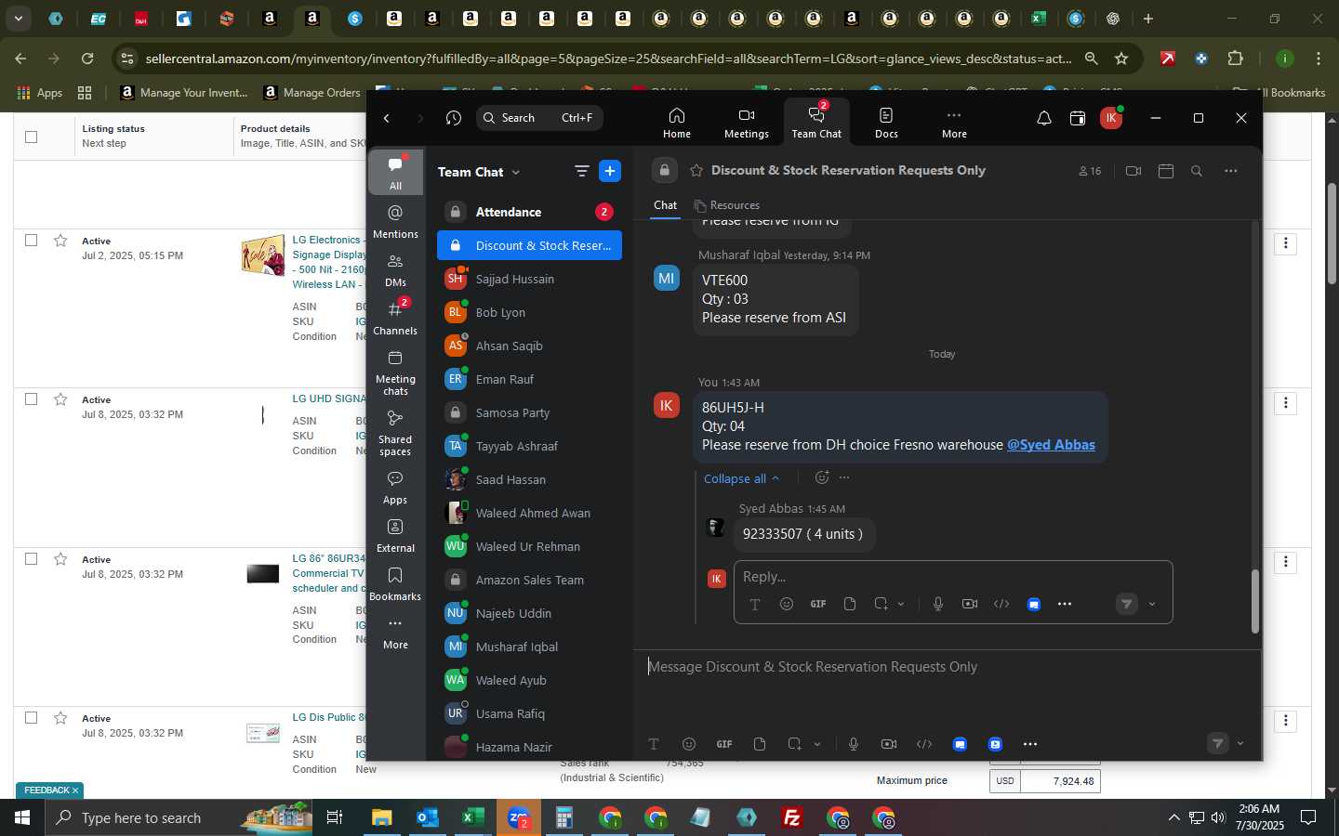The image size is (1339, 836).
Task: Open Excel from Windows taskbar
Action: (x=472, y=817)
